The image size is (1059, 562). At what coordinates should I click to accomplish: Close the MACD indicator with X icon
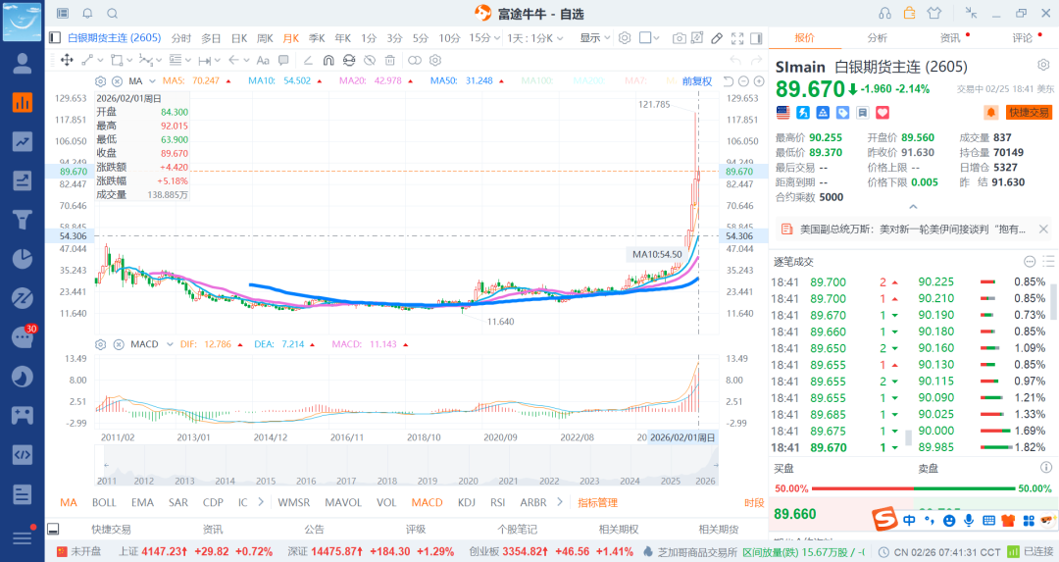point(119,344)
